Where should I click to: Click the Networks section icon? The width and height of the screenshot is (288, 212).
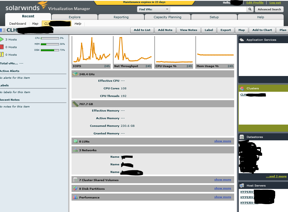pyautogui.click(x=75, y=150)
